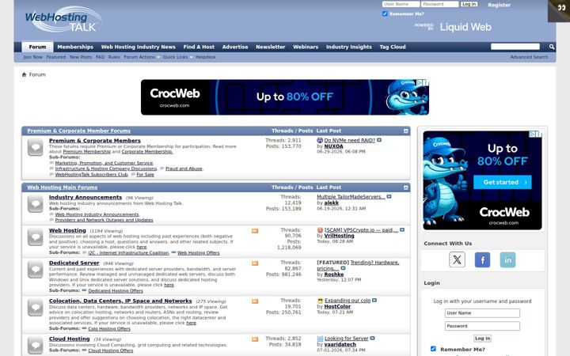Click the Dedicated Server forum status icon
Screen dimensions: 570x356
36,270
